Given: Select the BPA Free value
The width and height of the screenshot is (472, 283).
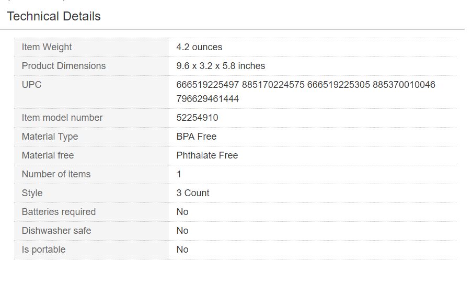Looking at the screenshot, I should pos(196,137).
